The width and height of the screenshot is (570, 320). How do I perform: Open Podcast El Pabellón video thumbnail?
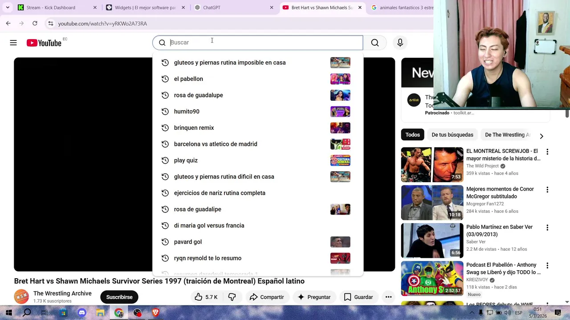click(x=432, y=279)
